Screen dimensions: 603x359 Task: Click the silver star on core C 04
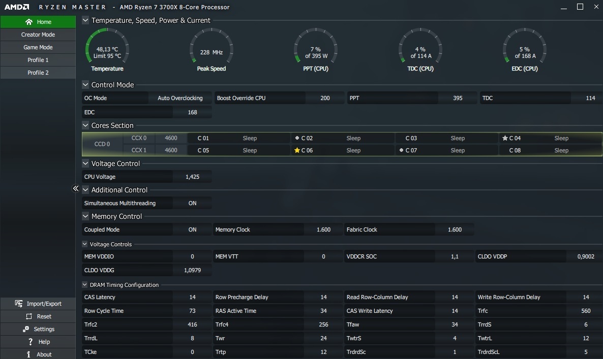pyautogui.click(x=505, y=138)
